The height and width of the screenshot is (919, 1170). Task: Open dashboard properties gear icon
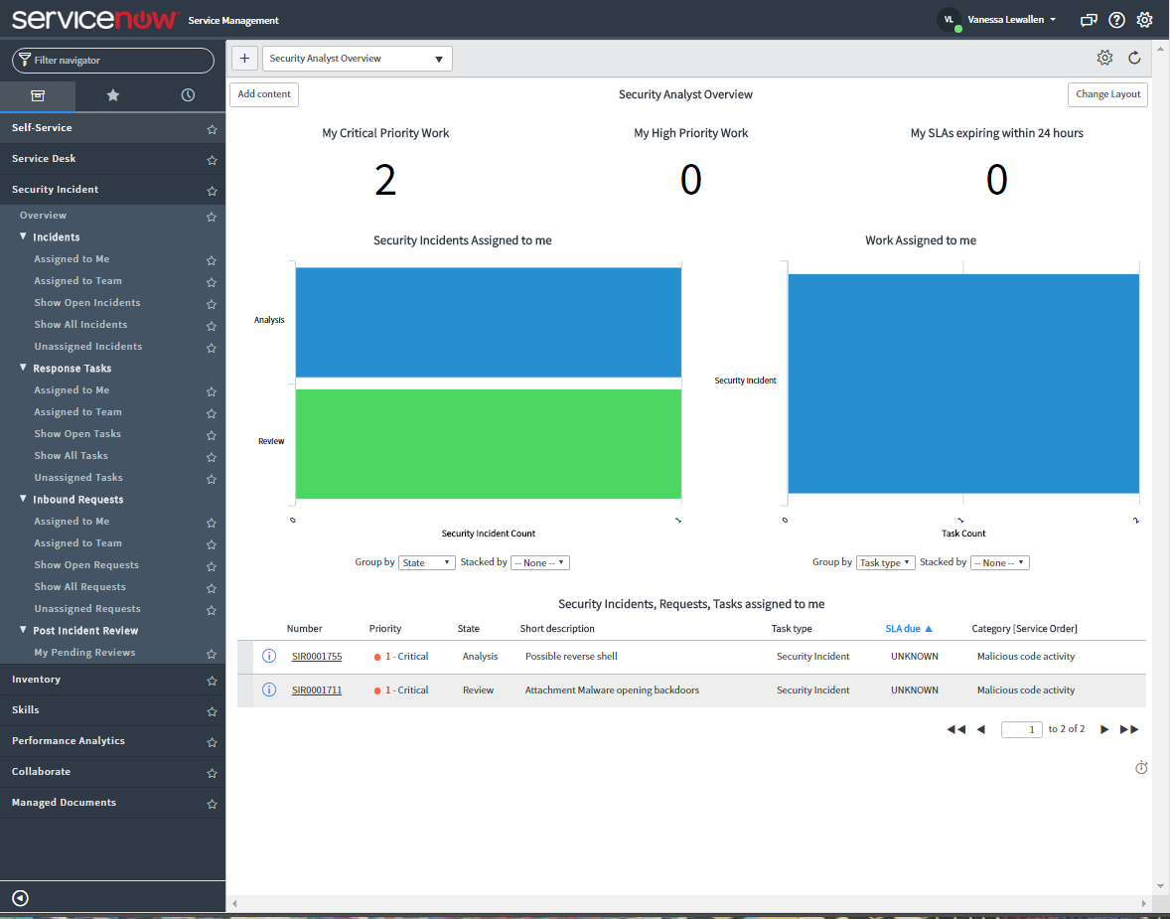coord(1105,59)
